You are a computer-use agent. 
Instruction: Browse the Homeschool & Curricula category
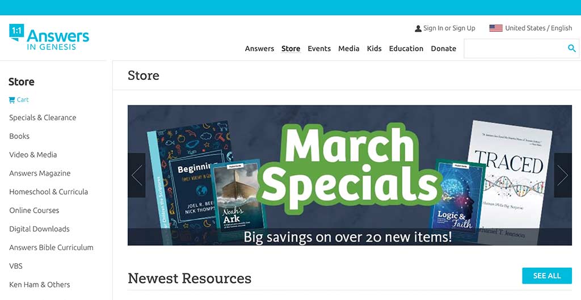pyautogui.click(x=49, y=192)
